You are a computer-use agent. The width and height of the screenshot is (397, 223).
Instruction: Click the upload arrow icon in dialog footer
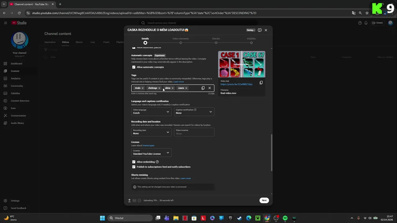pyautogui.click(x=129, y=200)
